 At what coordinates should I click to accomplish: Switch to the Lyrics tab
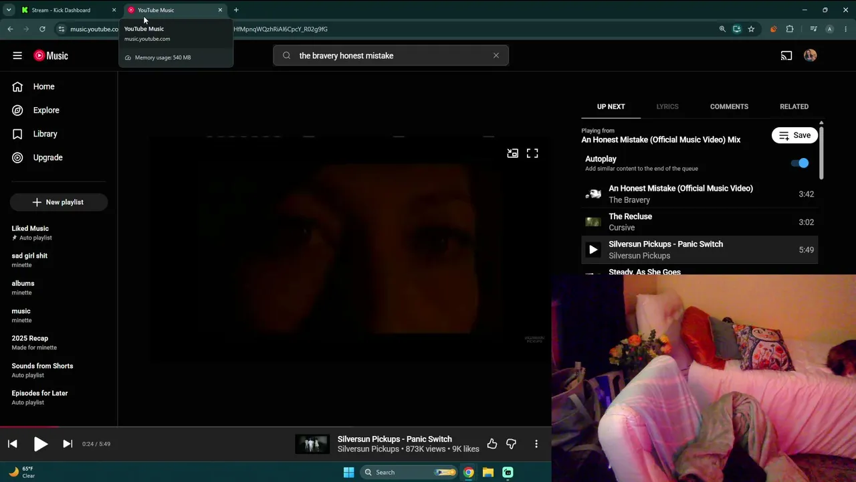tap(667, 106)
